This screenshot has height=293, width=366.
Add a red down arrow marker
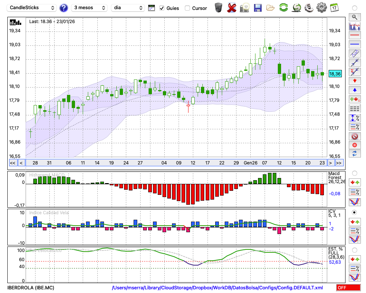pyautogui.click(x=355, y=81)
